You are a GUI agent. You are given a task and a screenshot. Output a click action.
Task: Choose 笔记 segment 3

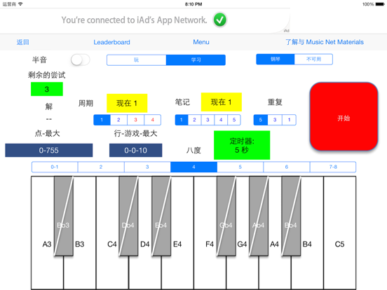[x=208, y=120]
